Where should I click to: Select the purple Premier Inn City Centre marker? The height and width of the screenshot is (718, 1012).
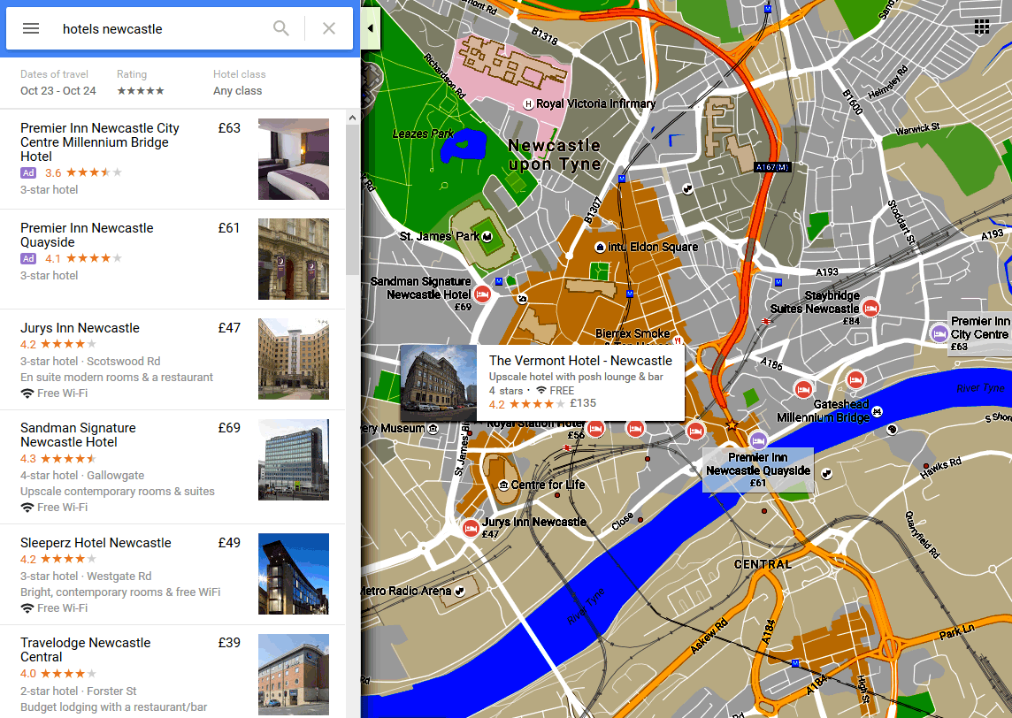click(939, 333)
